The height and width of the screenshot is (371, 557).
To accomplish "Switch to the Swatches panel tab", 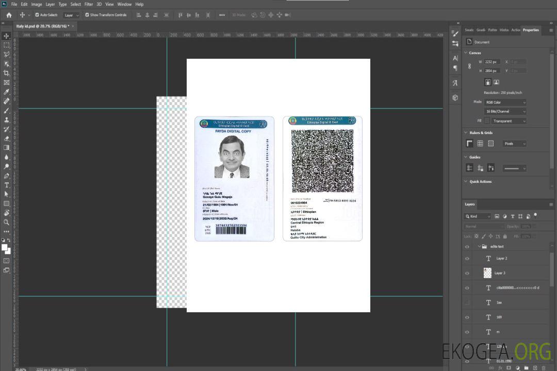I will click(468, 30).
